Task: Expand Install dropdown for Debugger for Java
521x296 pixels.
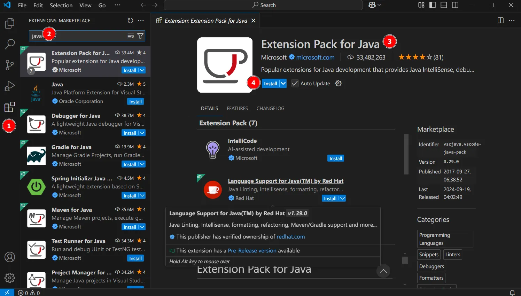Action: pos(142,133)
